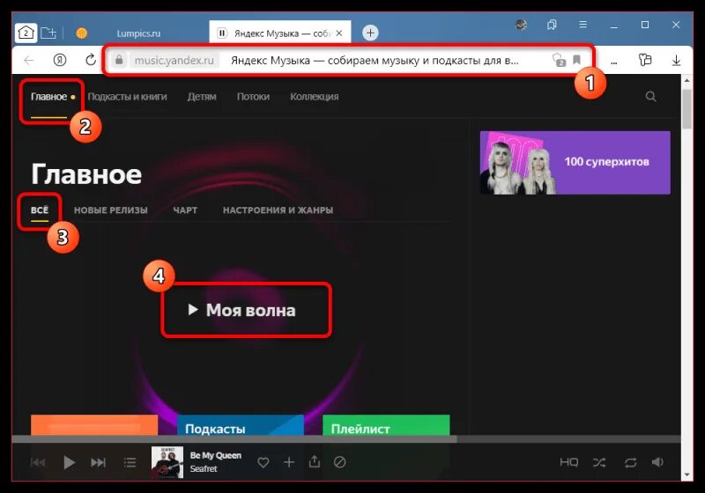Select the ВСЁ tab
The width and height of the screenshot is (705, 493).
tap(40, 210)
